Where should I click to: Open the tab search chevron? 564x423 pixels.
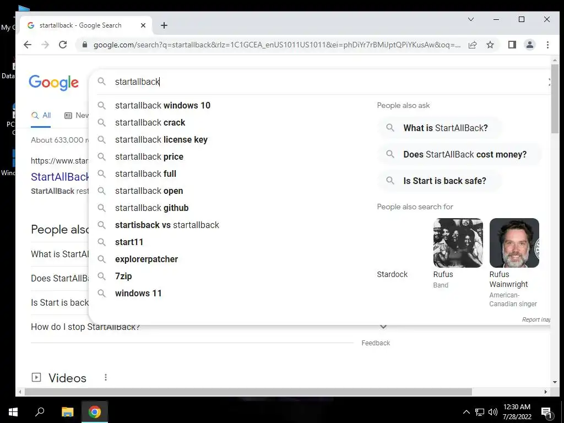pos(470,19)
